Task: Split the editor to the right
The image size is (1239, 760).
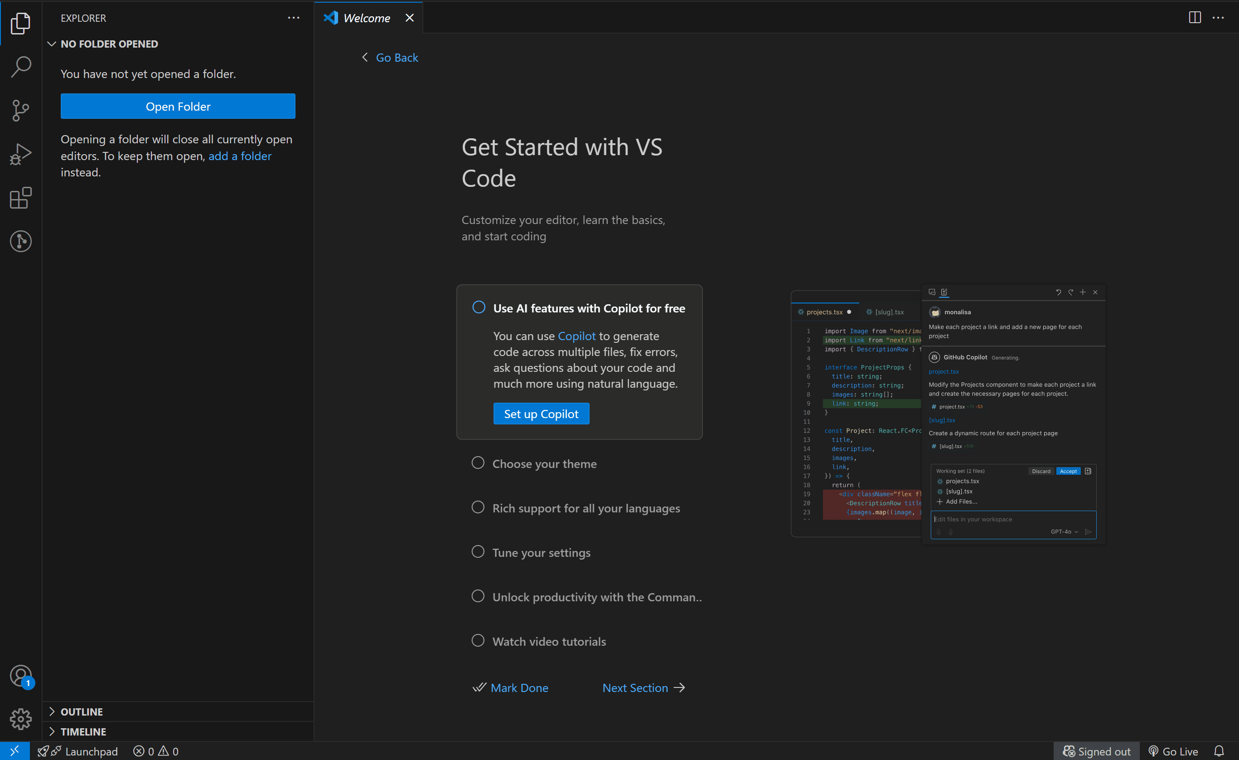Action: click(1195, 18)
